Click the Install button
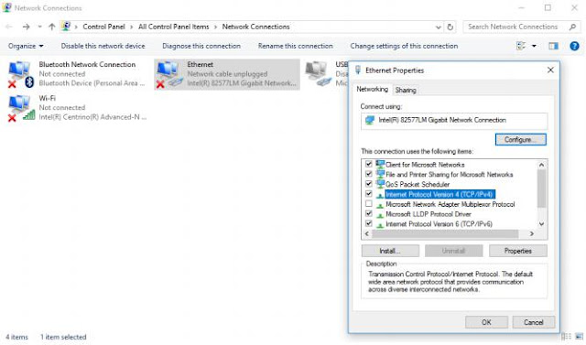The height and width of the screenshot is (345, 586). pos(390,251)
